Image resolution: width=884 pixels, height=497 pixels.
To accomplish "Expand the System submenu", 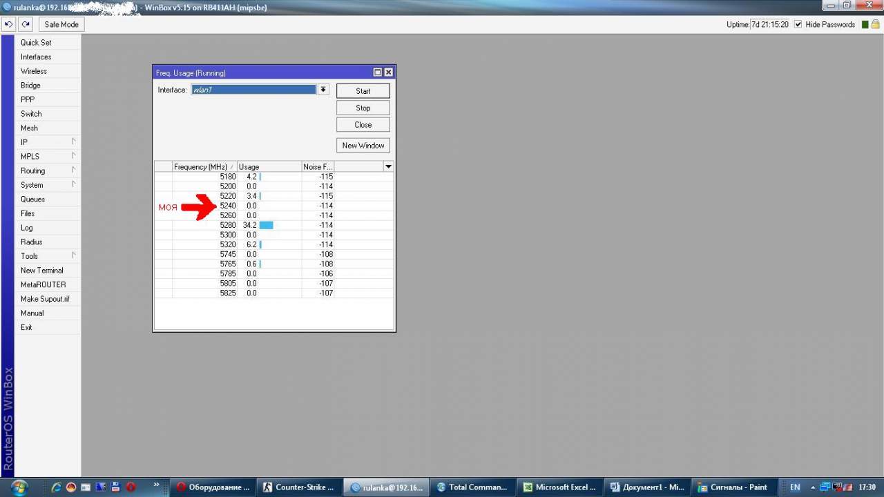I will 48,185.
